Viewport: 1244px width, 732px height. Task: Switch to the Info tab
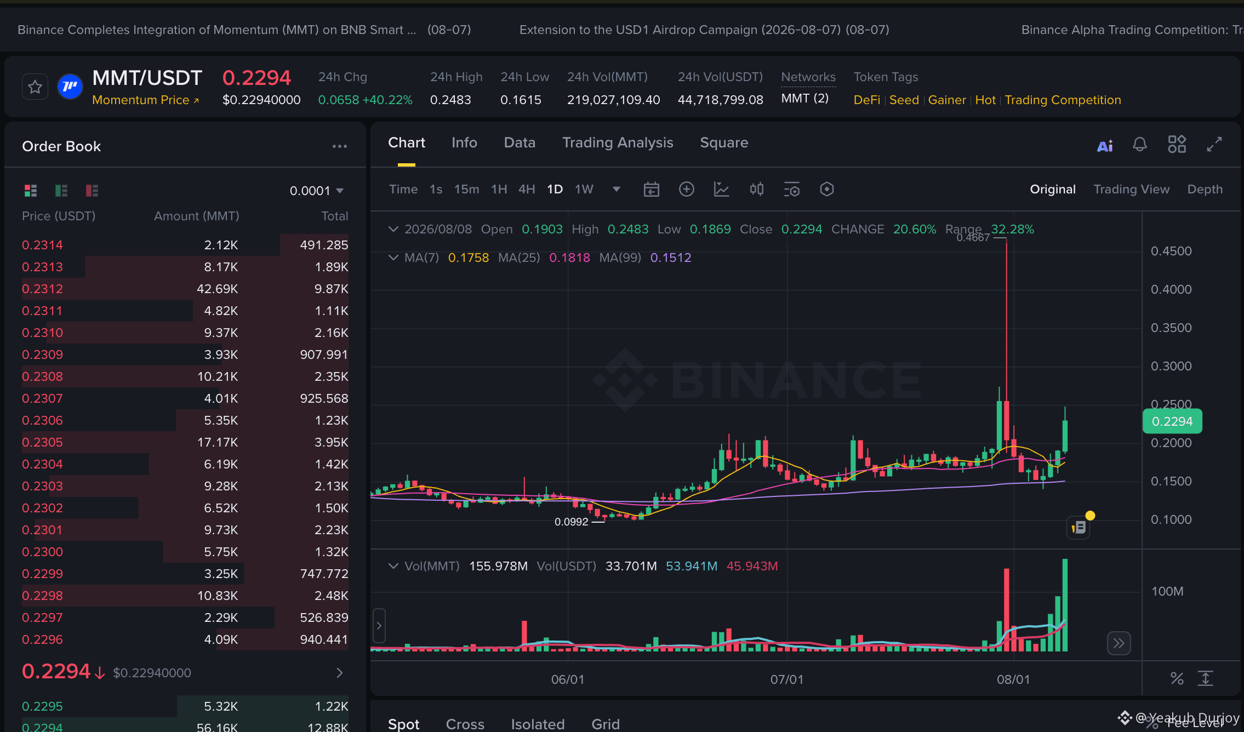pos(464,143)
